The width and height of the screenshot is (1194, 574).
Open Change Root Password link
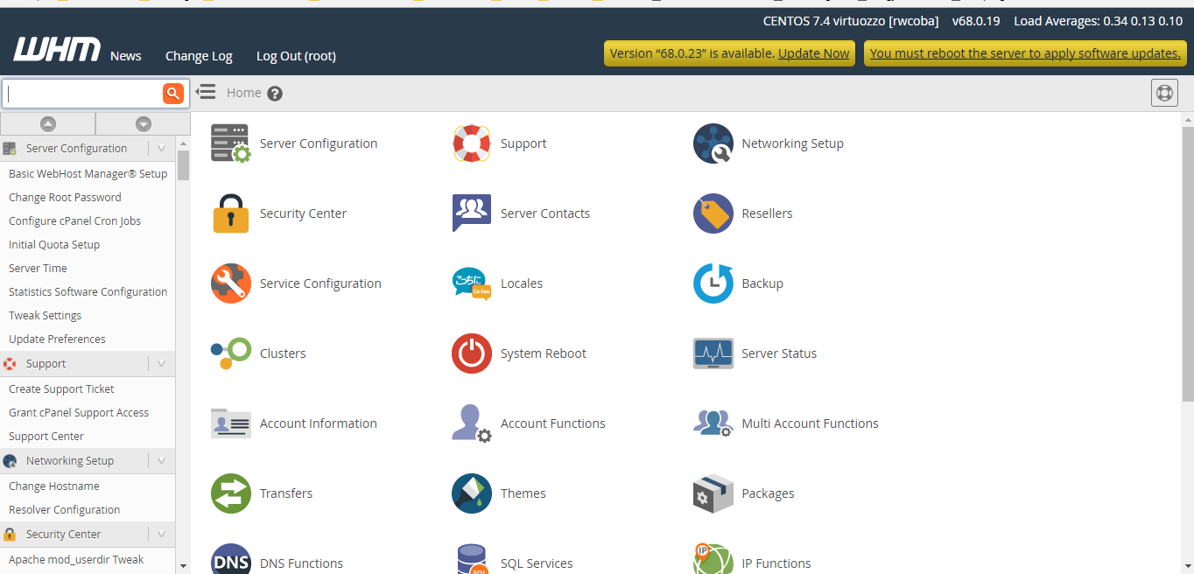tap(65, 198)
